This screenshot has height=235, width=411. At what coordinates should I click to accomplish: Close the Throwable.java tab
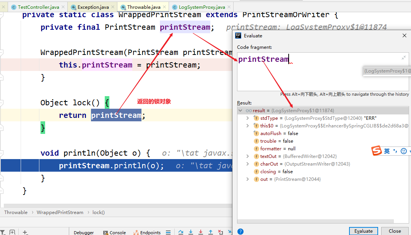coord(164,7)
